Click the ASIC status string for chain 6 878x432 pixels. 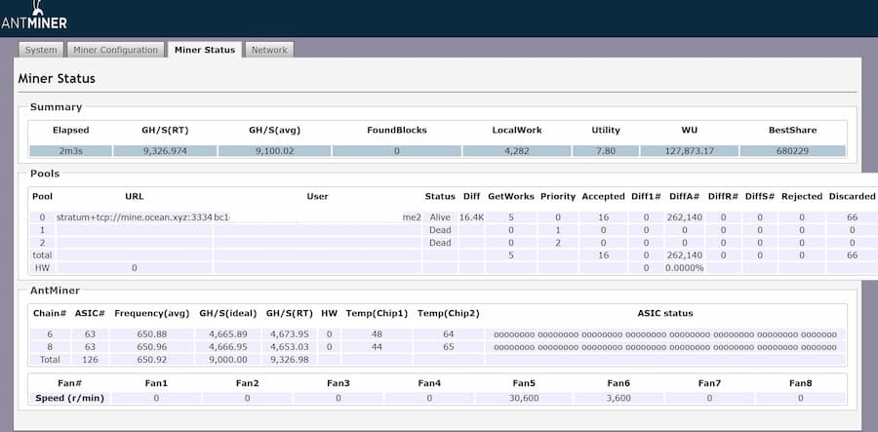click(665, 333)
